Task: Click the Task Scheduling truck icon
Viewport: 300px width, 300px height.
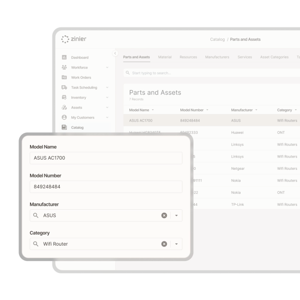Action: tap(64, 87)
